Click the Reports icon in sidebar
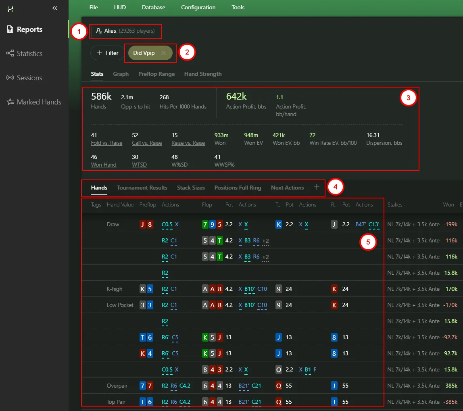 click(x=10, y=29)
